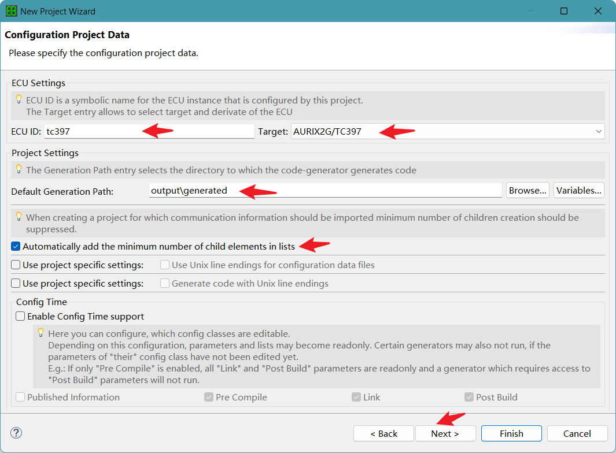
Task: Click the lightbulb hint icon in ECU Settings
Action: [19, 99]
